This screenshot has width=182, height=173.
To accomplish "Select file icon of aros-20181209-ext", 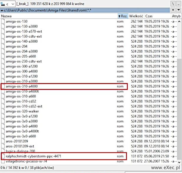I will [x=3, y=146].
